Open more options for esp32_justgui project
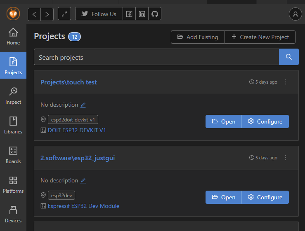 (x=286, y=158)
